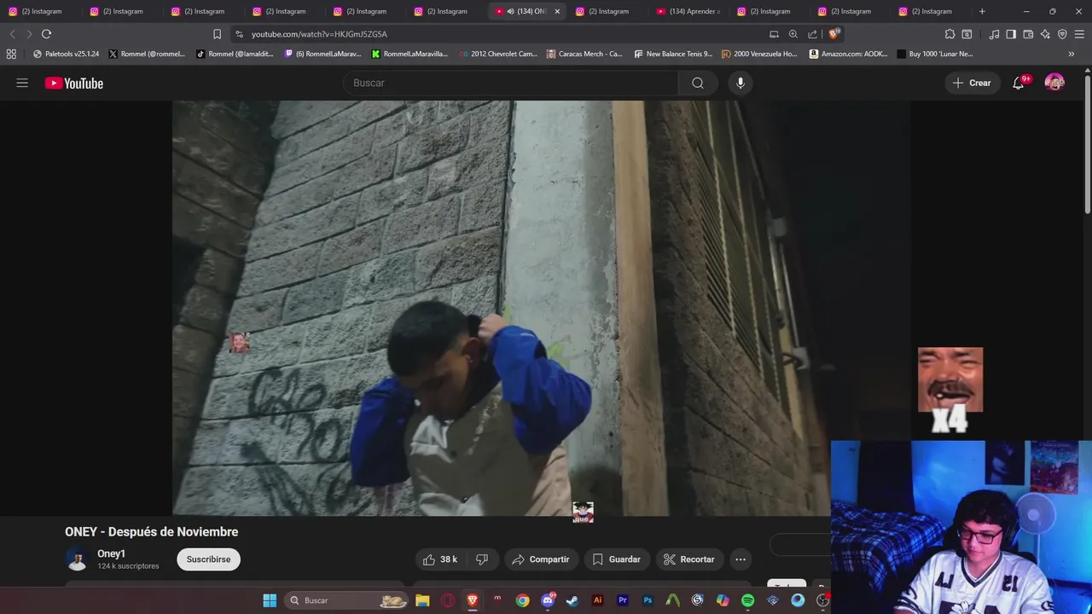Open the Rommel TikTok bookmark
The image size is (1092, 614).
[x=235, y=54]
